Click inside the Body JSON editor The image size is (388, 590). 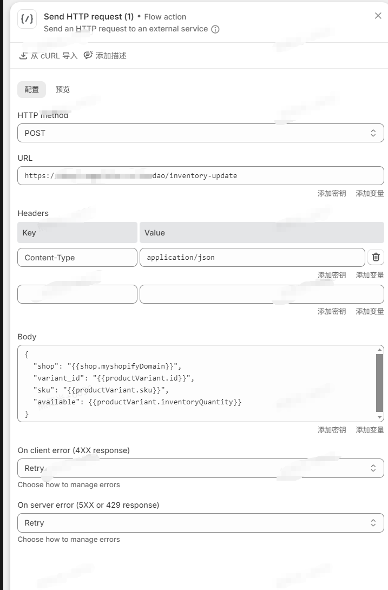[x=195, y=384]
